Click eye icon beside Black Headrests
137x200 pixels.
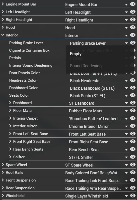pyautogui.click(x=133, y=80)
